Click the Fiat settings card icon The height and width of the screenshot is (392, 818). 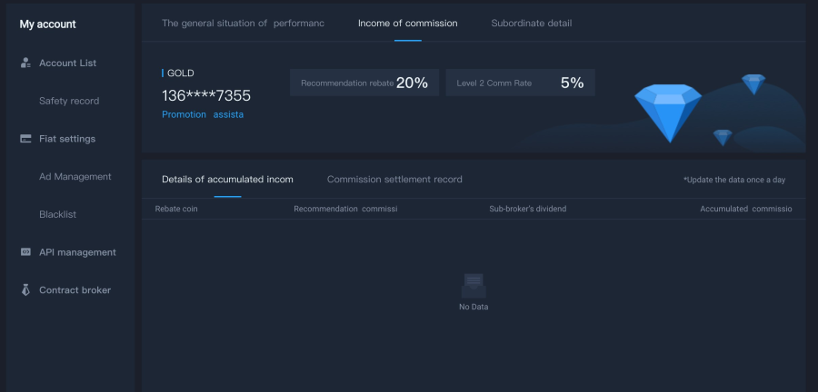(25, 139)
